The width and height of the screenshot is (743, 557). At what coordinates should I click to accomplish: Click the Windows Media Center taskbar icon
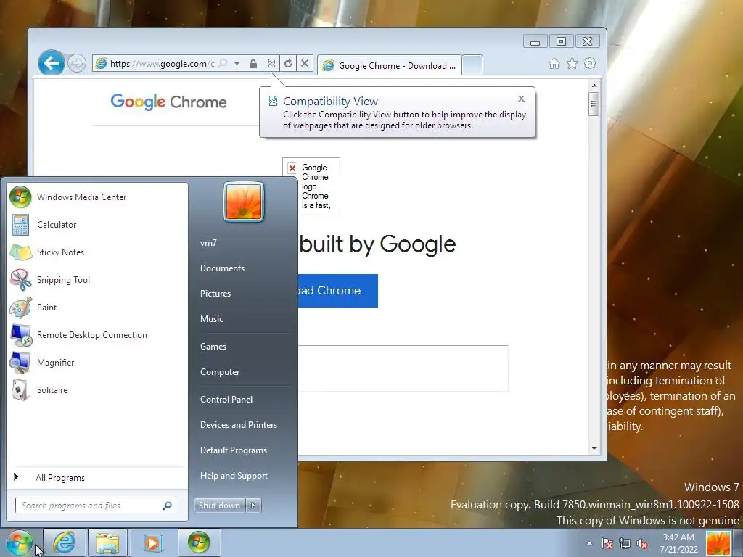(199, 542)
